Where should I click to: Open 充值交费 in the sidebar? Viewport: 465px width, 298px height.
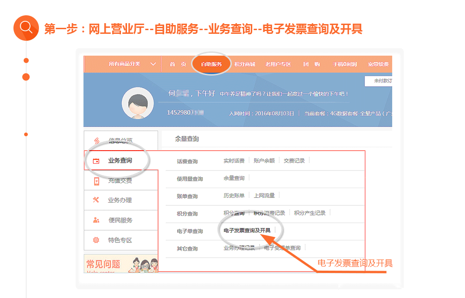(x=121, y=181)
